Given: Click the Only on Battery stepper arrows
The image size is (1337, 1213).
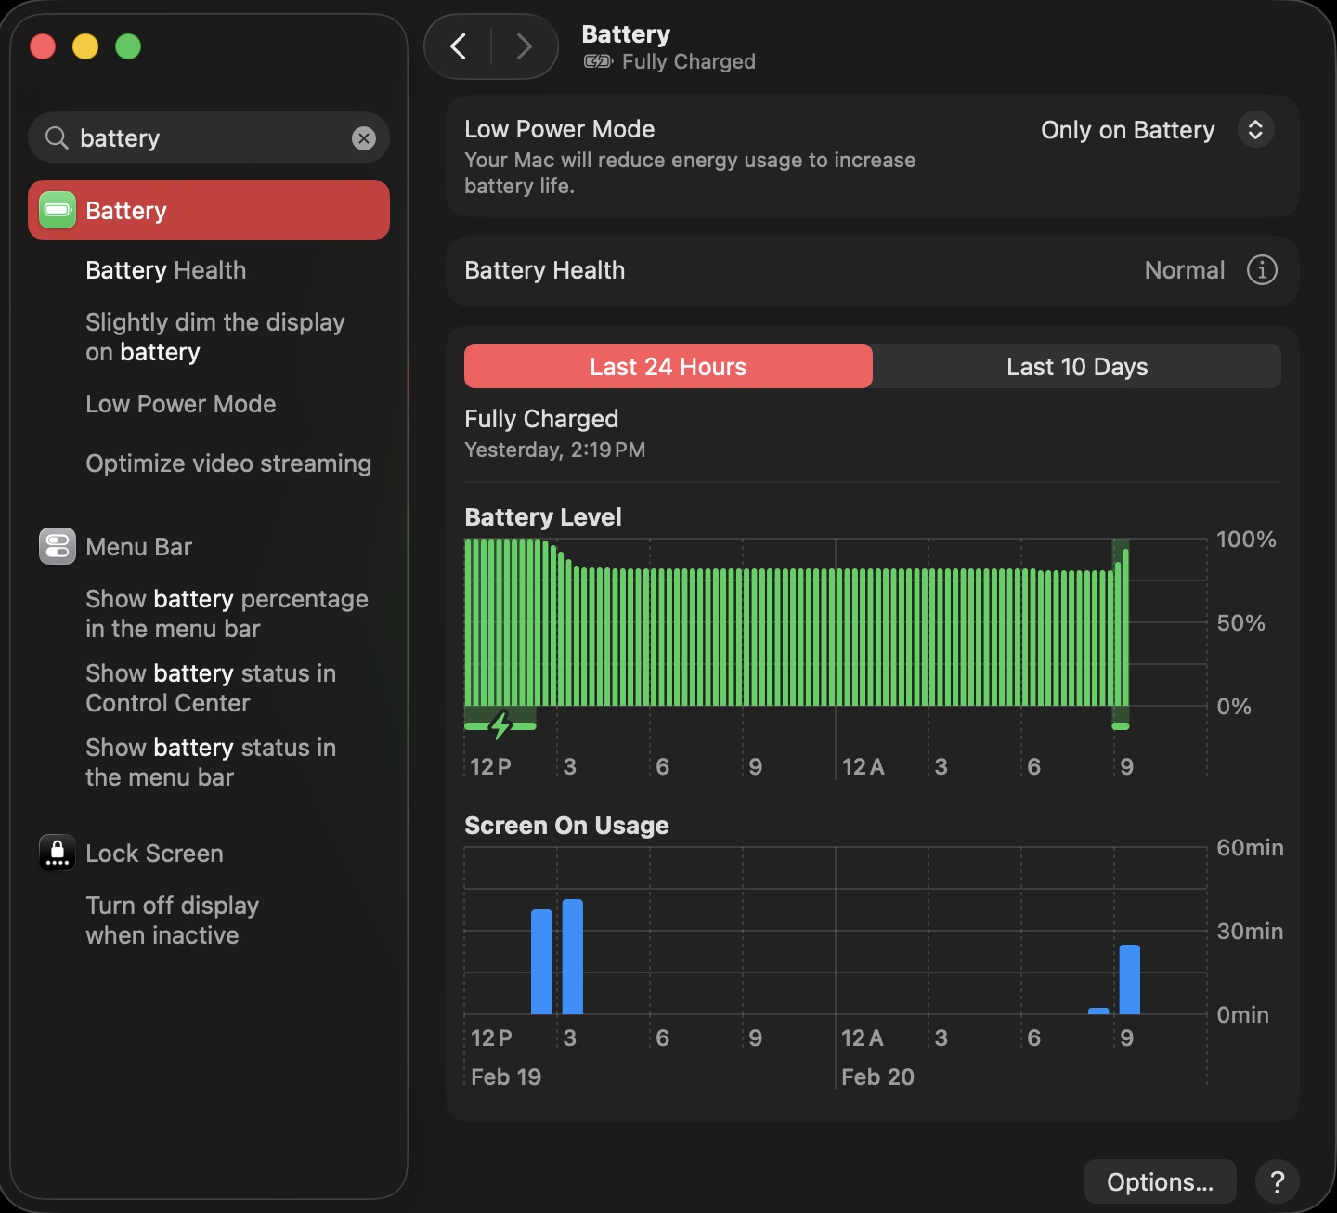Looking at the screenshot, I should coord(1255,130).
